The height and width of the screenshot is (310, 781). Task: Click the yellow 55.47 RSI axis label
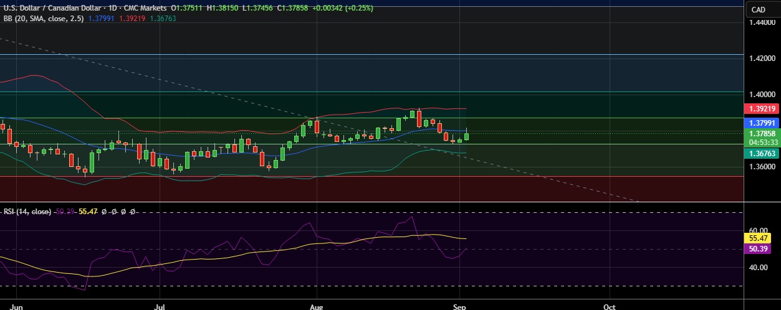point(762,238)
